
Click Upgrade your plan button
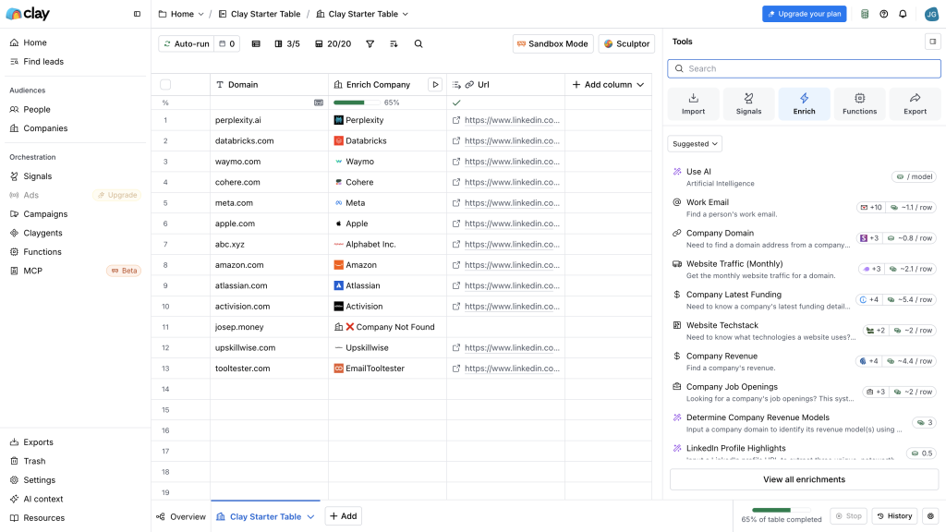[x=805, y=14]
